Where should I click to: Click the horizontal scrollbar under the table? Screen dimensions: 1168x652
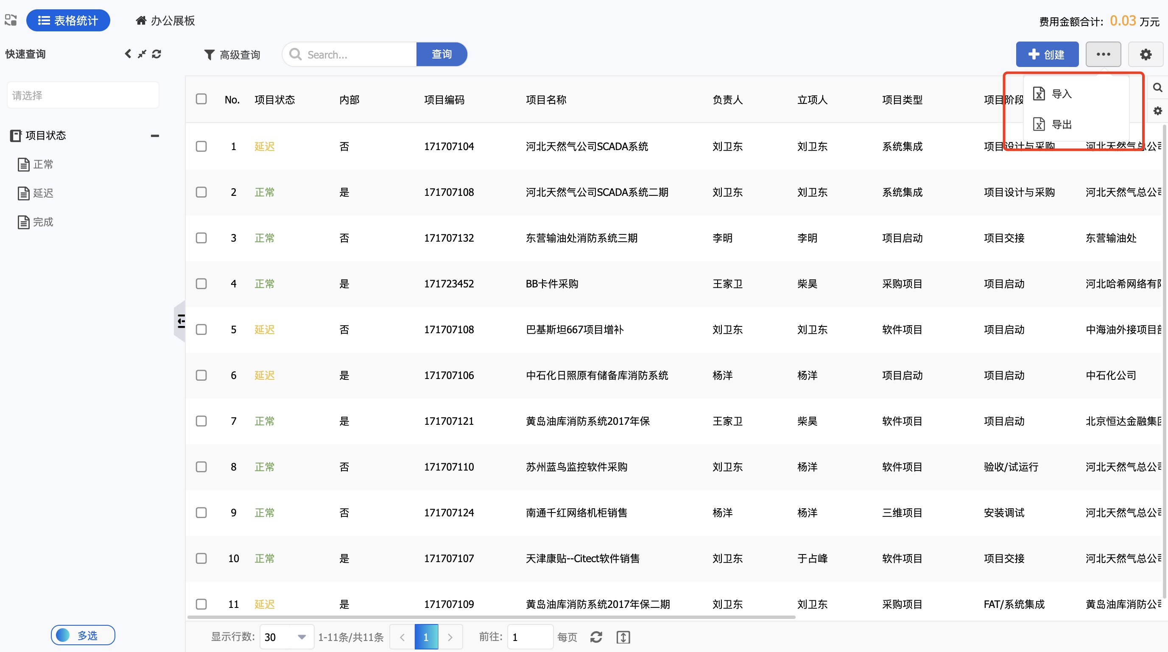point(491,617)
